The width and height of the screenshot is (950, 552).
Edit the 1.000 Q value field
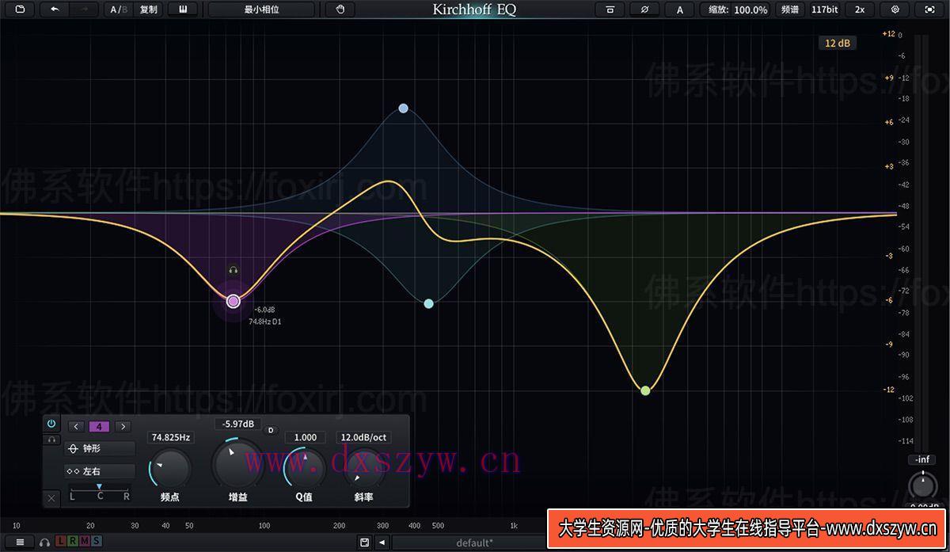305,437
